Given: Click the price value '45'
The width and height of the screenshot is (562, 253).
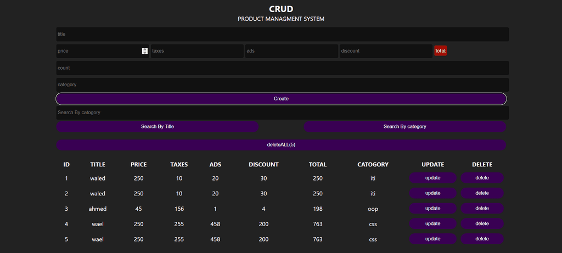Looking at the screenshot, I should click(x=138, y=209).
